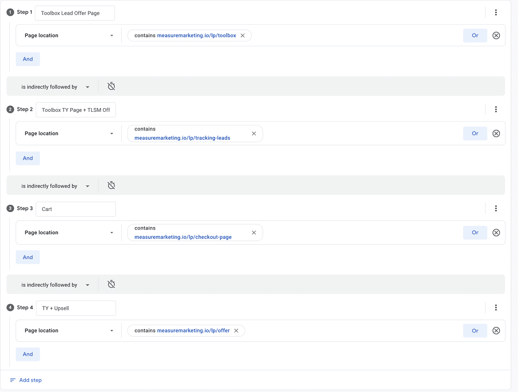Click the remove-condition circle icon in Step 3
Viewport: 518px width, 392px height.
496,232
